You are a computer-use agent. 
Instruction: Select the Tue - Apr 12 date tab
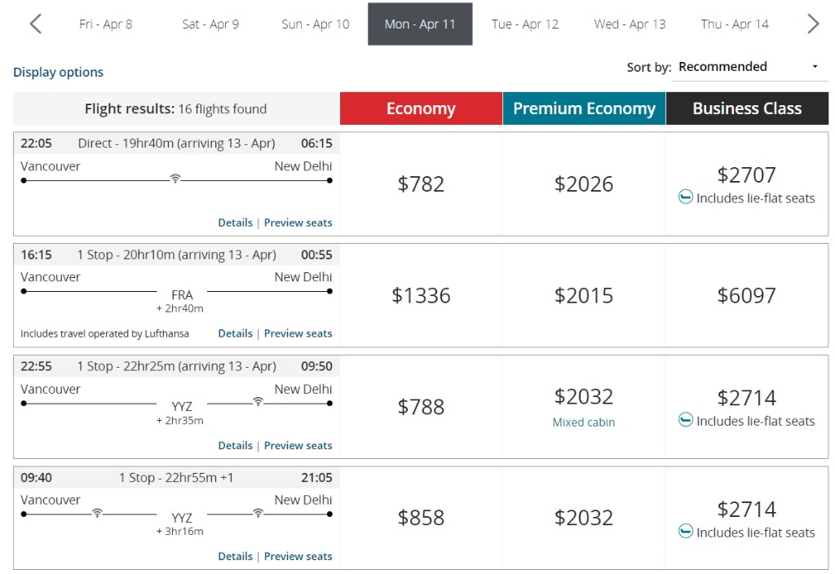coord(525,24)
